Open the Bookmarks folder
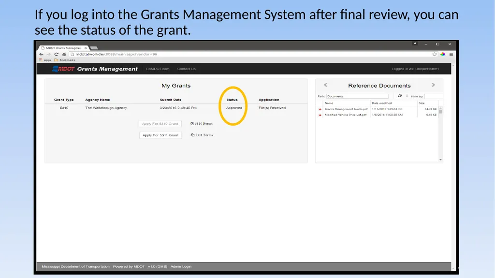This screenshot has height=278, width=495. [65, 60]
